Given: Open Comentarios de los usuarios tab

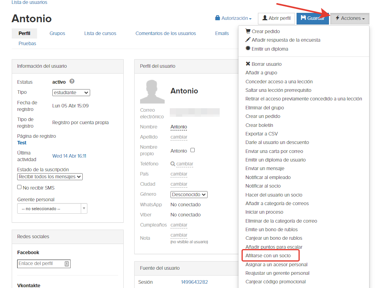Looking at the screenshot, I should tap(166, 33).
